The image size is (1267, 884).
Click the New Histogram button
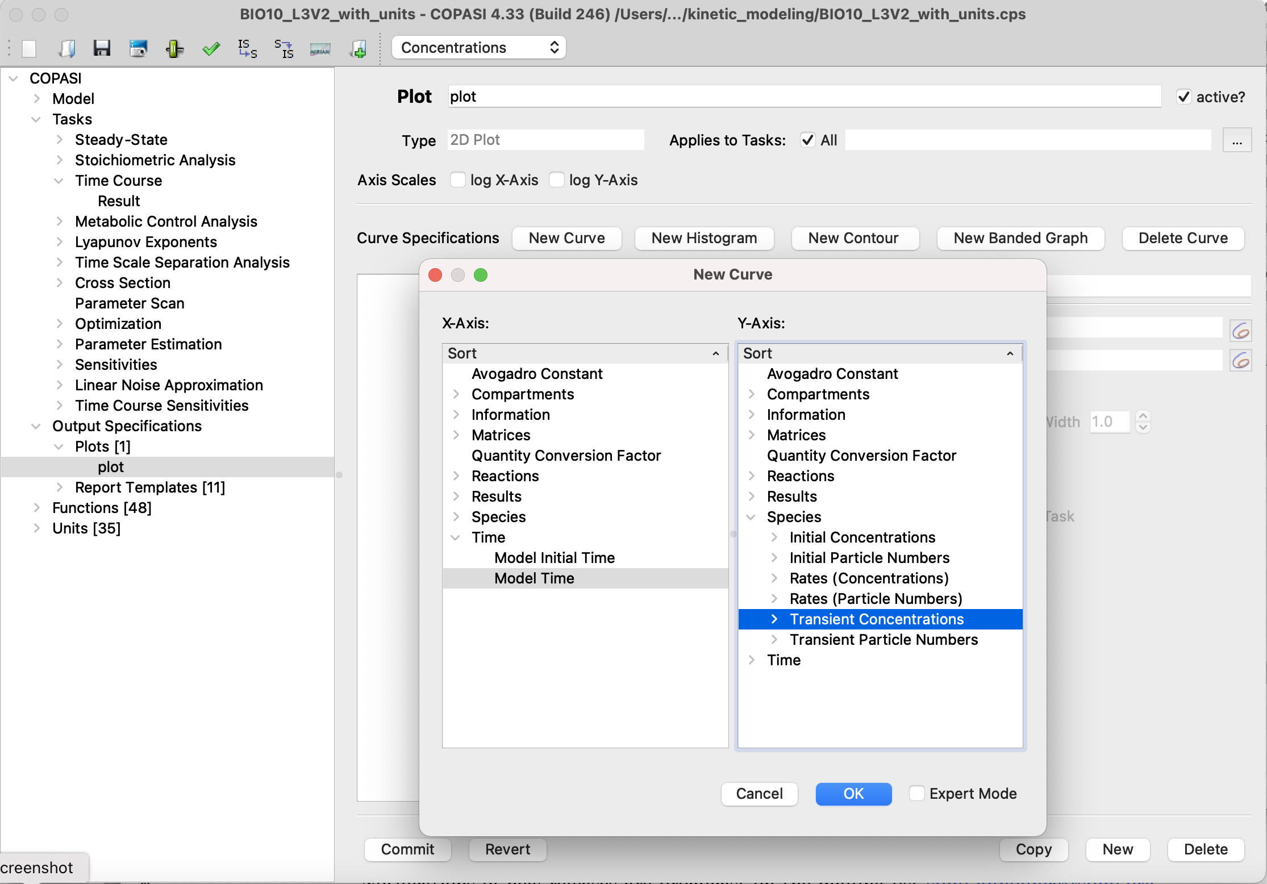click(704, 238)
